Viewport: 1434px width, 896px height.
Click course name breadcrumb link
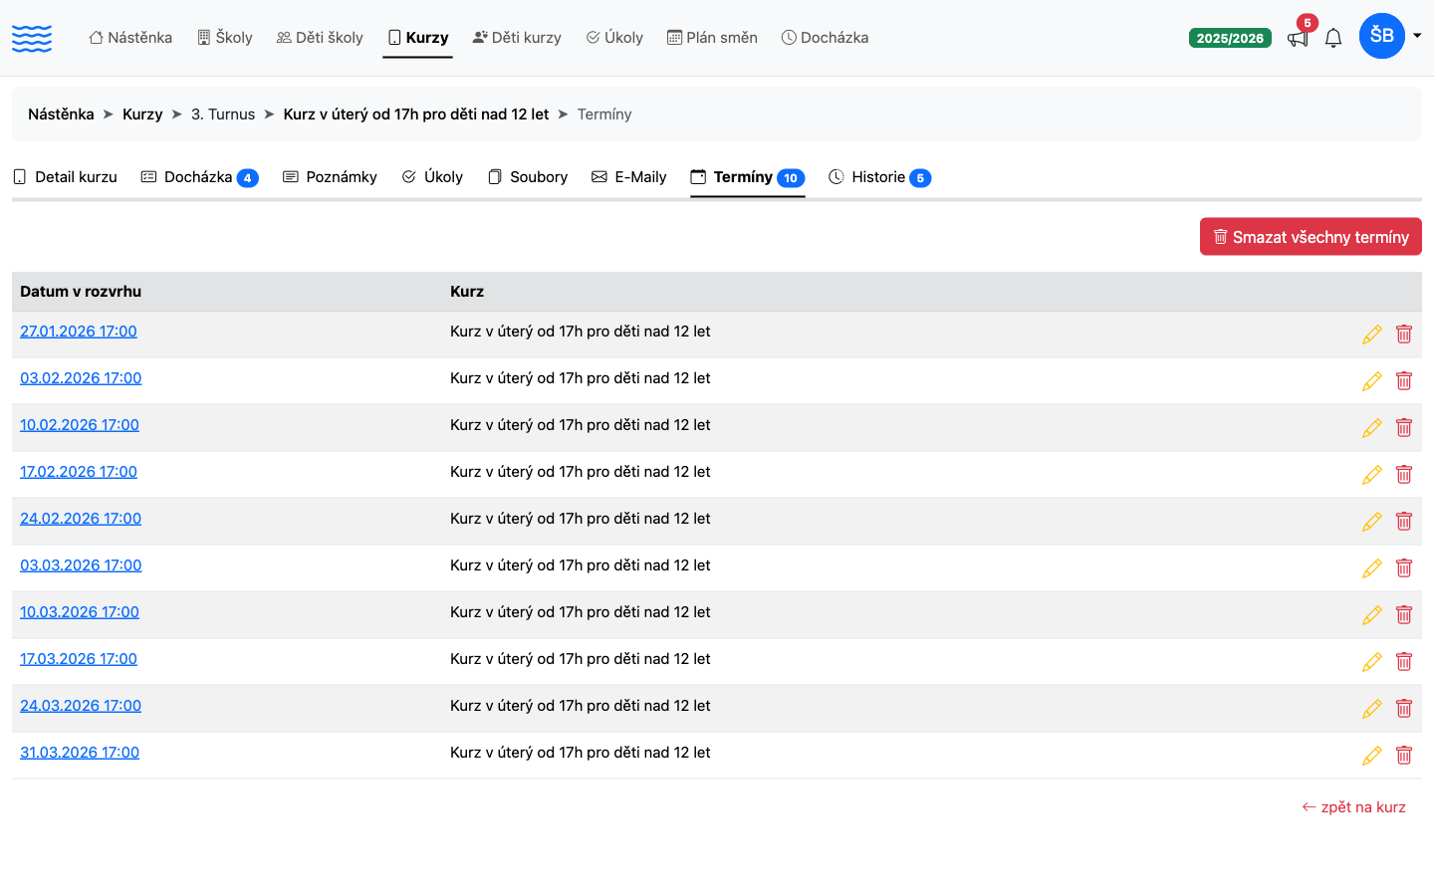point(416,114)
